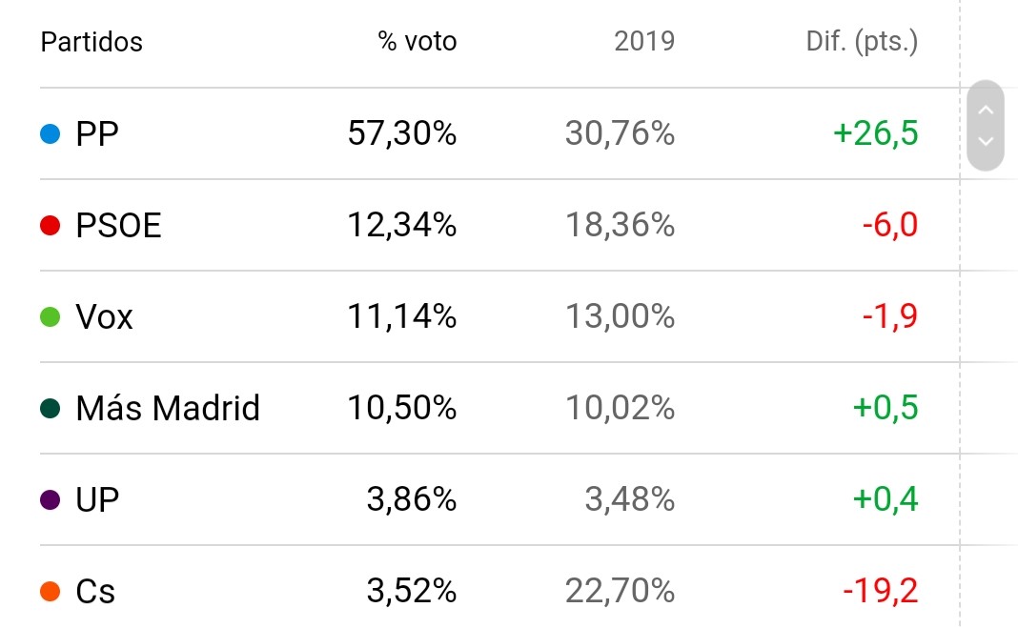Click the 2019 column header
This screenshot has height=628, width=1018.
[644, 42]
